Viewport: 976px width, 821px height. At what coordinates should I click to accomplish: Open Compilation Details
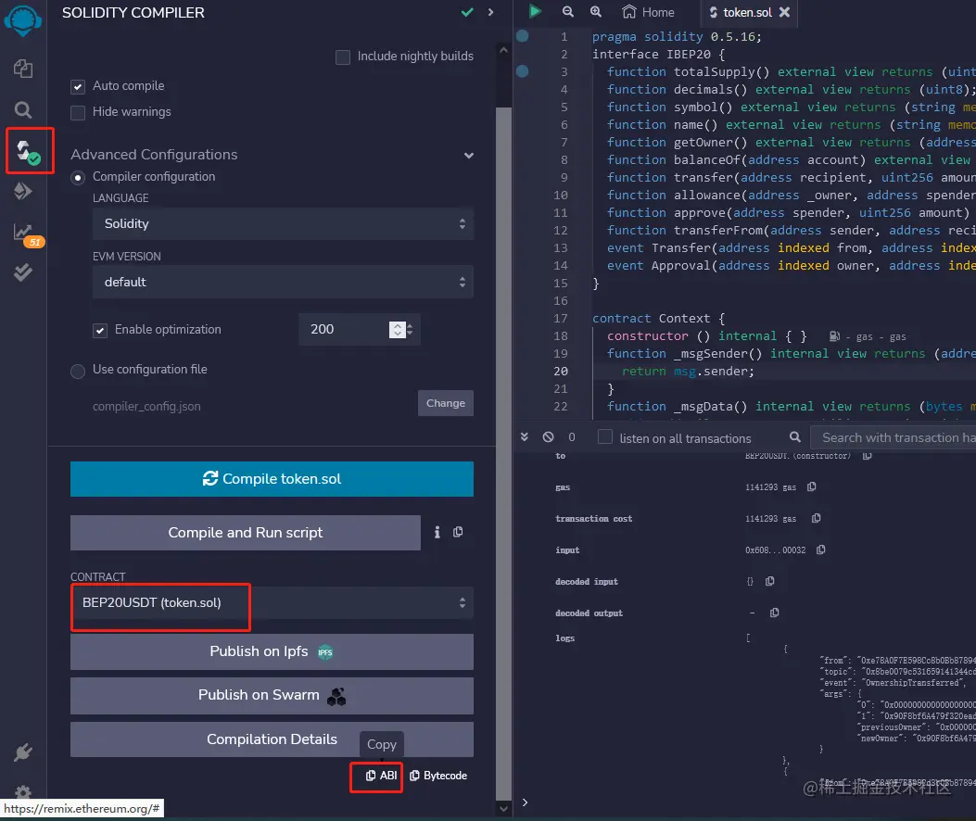tap(272, 739)
